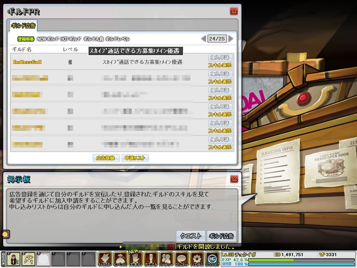
Task: Click the VP 3331 display
Action: [328, 254]
